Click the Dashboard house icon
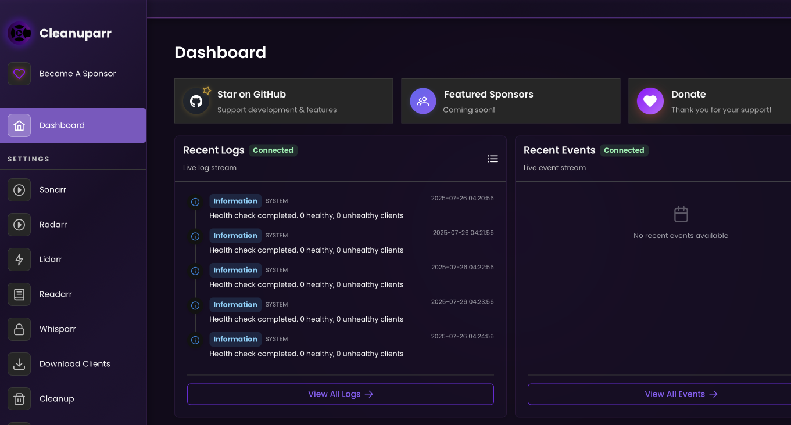This screenshot has width=791, height=425. [x=19, y=125]
